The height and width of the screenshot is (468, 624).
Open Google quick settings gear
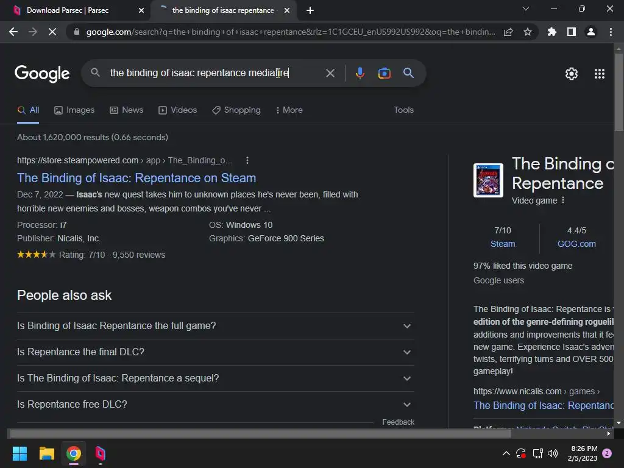click(572, 74)
